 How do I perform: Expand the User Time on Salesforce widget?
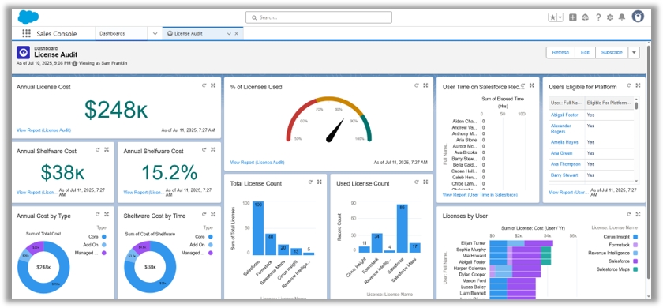point(532,85)
